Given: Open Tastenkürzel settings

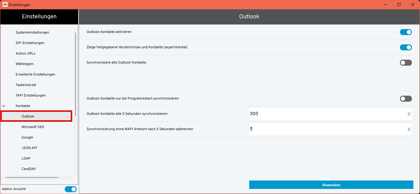Looking at the screenshot, I should point(26,85).
